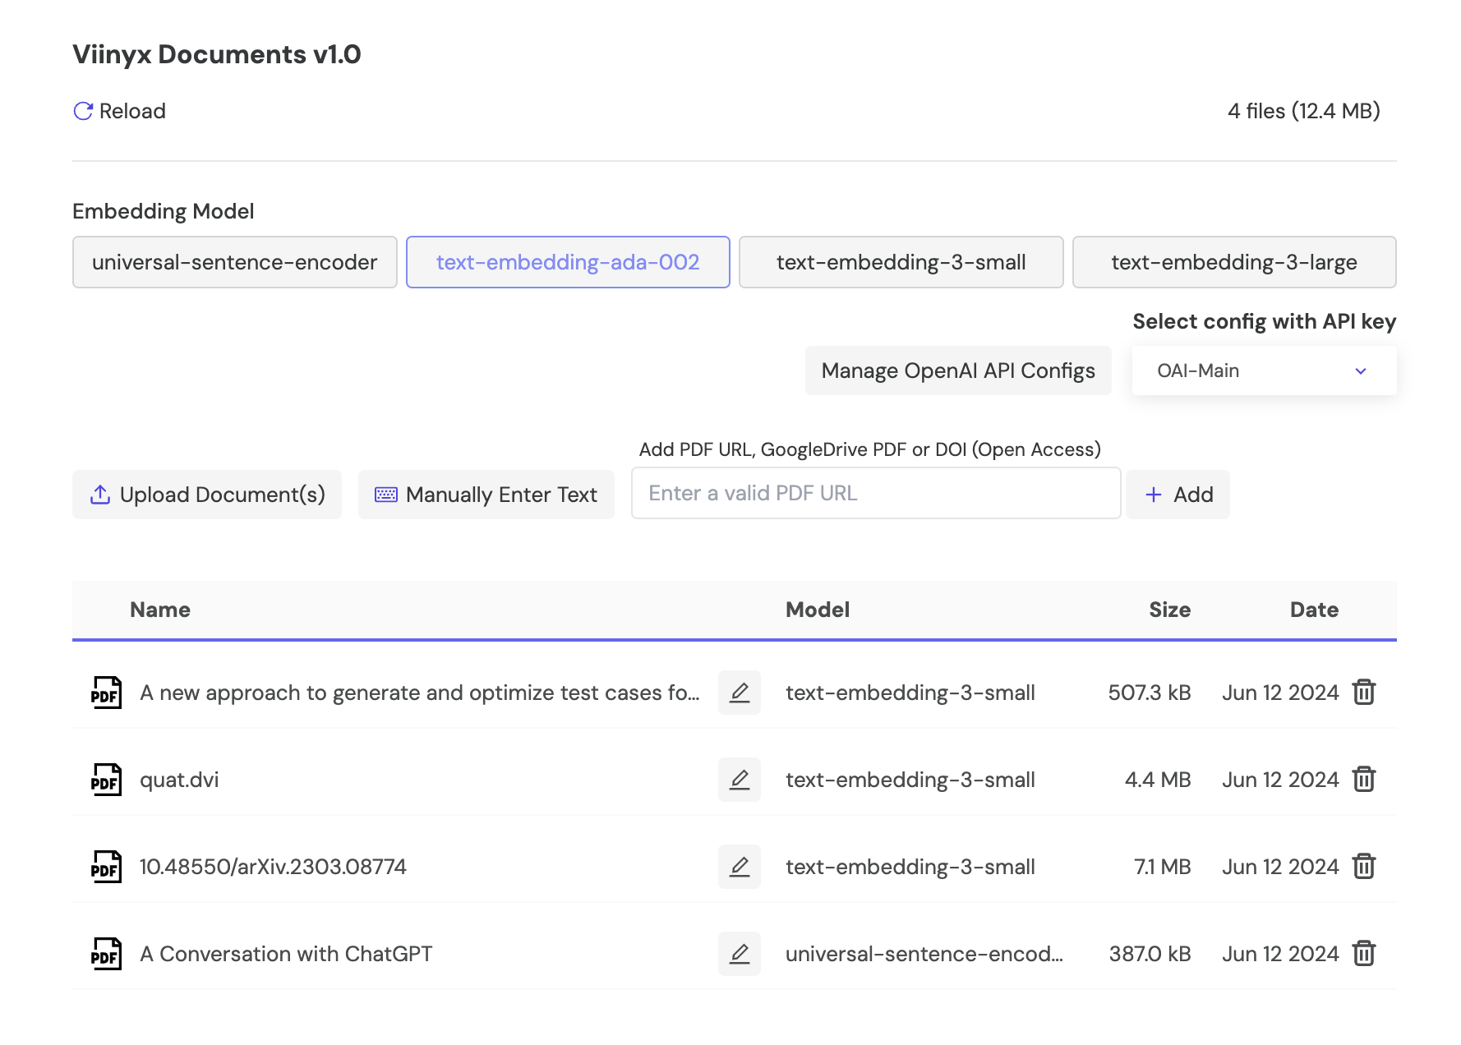Delete the quat.dvi document
The height and width of the screenshot is (1045, 1461).
tap(1364, 779)
